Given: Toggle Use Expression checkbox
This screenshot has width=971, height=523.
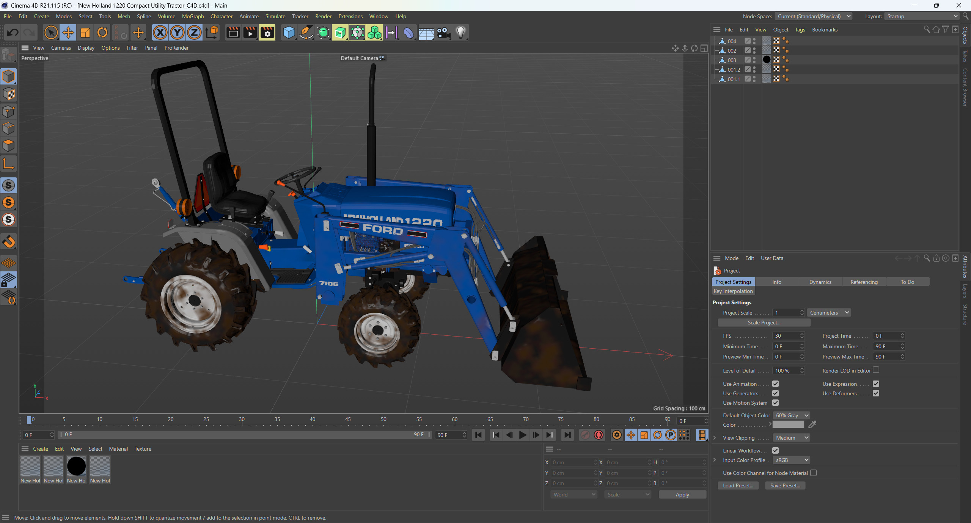Looking at the screenshot, I should [876, 384].
